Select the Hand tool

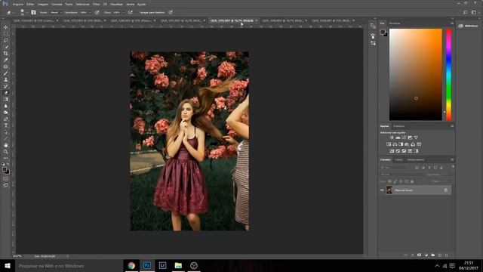point(6,145)
